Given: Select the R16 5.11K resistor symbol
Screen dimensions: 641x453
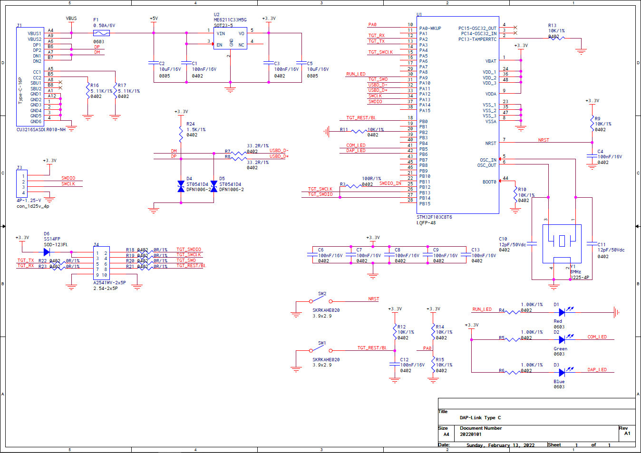Looking at the screenshot, I should tap(87, 91).
